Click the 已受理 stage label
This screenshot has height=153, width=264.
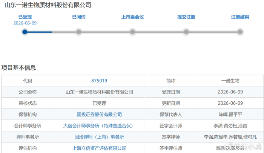click(x=25, y=17)
